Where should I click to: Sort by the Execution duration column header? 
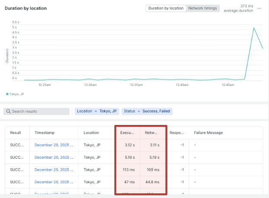click(127, 133)
